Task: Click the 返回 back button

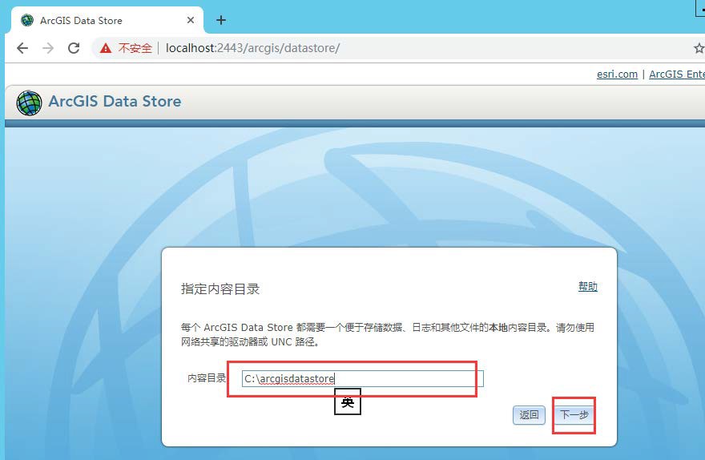Action: (x=529, y=414)
